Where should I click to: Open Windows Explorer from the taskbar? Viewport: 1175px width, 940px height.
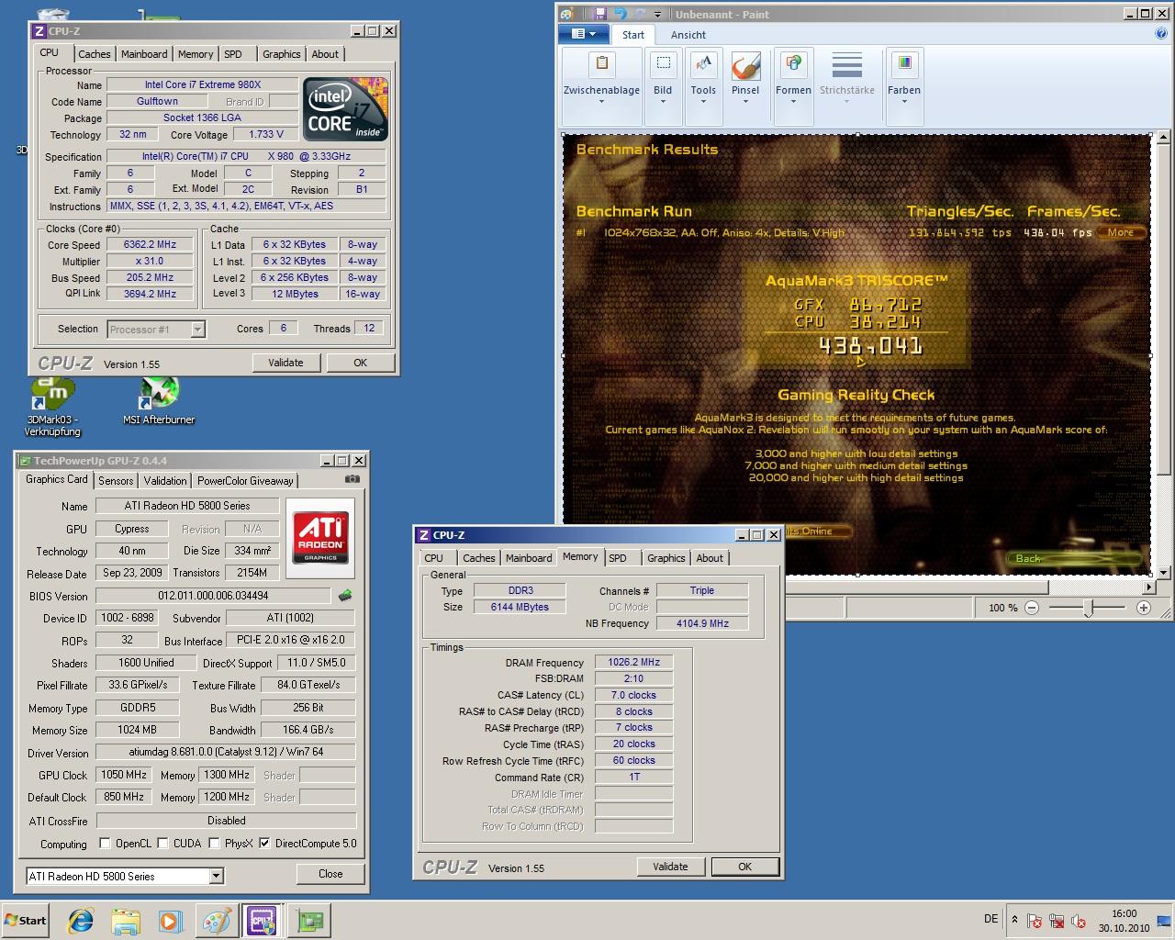coord(126,921)
